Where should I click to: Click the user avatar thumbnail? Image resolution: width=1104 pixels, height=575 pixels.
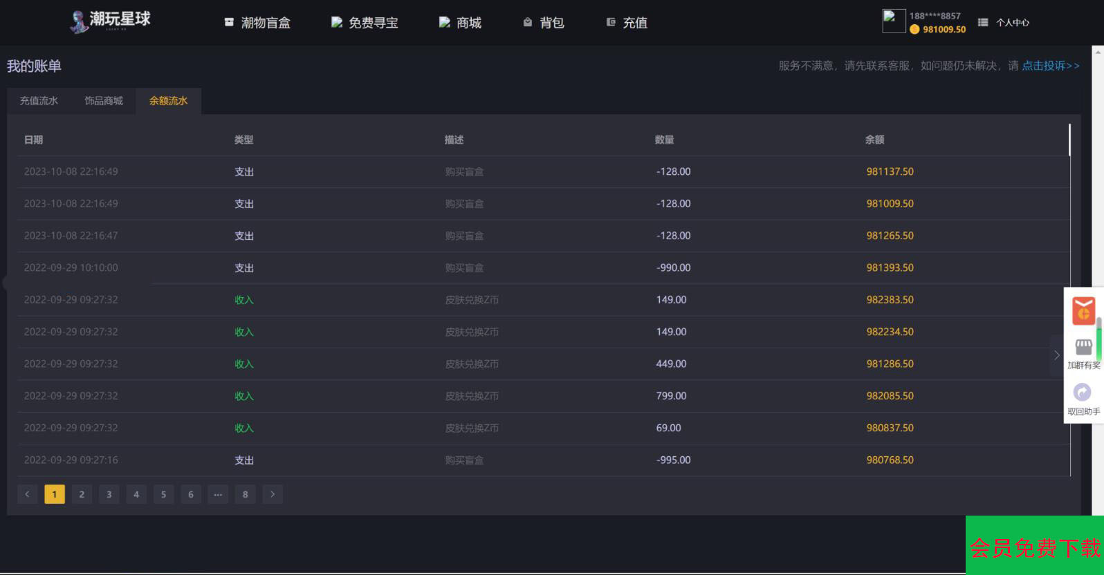click(894, 21)
